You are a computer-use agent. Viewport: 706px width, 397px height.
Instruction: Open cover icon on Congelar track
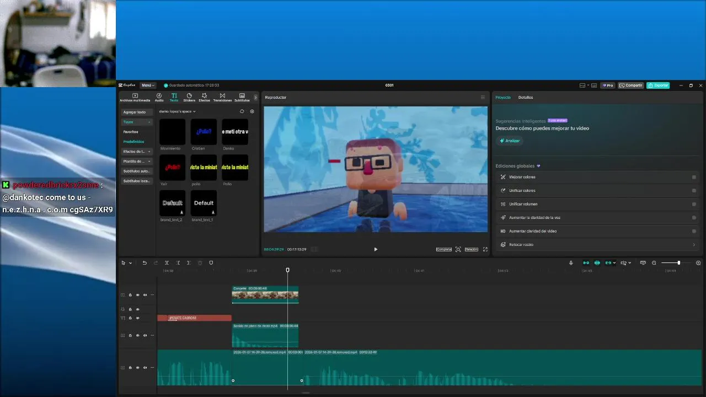123,295
